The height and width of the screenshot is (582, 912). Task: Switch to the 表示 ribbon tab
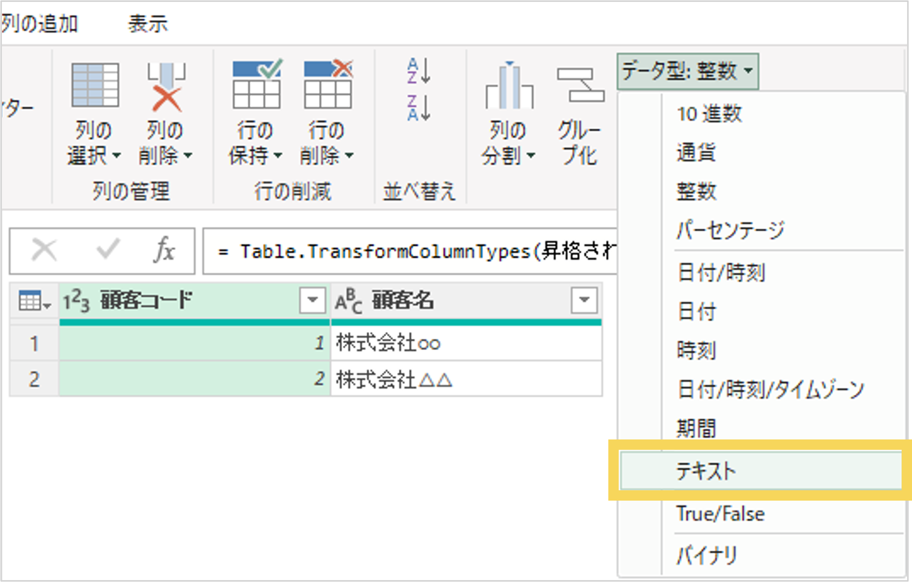[x=148, y=24]
